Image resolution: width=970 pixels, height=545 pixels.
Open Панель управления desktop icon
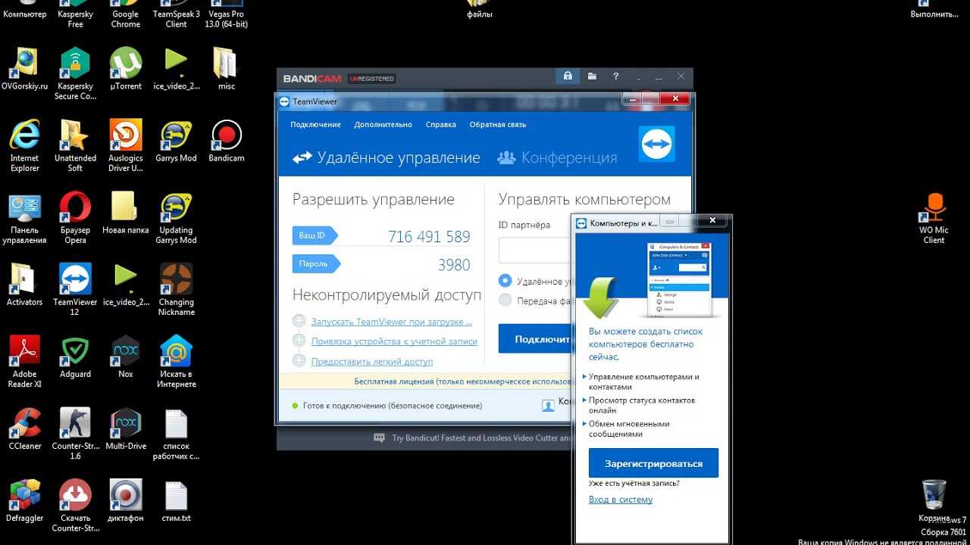coord(24,218)
